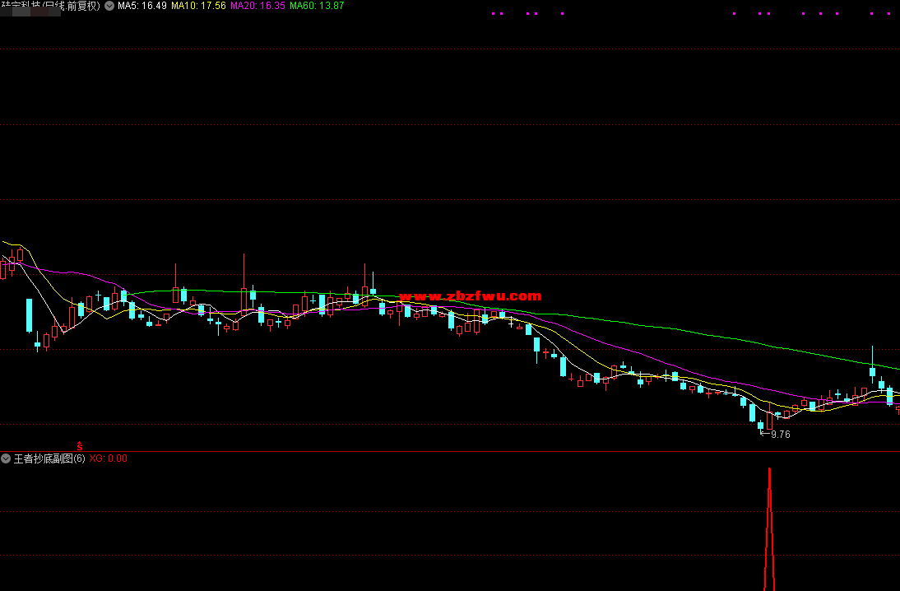Click the leftmost magenta dot at top
Viewport: 900px width, 591px height.
click(492, 13)
